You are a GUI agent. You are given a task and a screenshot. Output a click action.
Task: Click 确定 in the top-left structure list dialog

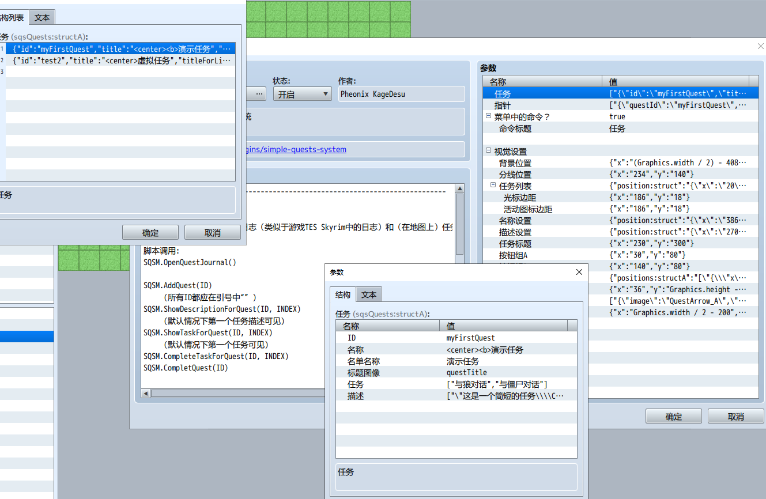(150, 233)
